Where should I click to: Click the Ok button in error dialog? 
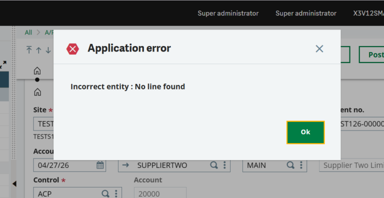[305, 132]
